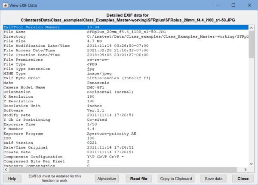Click the horizontal scrollbar right arrow

point(246,169)
